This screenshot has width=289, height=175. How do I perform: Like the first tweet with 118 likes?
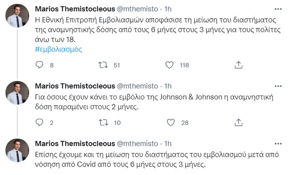tap(169, 65)
